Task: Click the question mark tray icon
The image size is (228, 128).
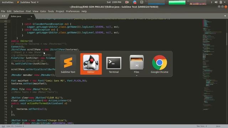Action: tap(211, 2)
